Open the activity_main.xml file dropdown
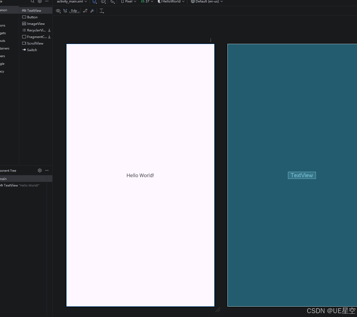The height and width of the screenshot is (317, 357). pyautogui.click(x=72, y=1)
